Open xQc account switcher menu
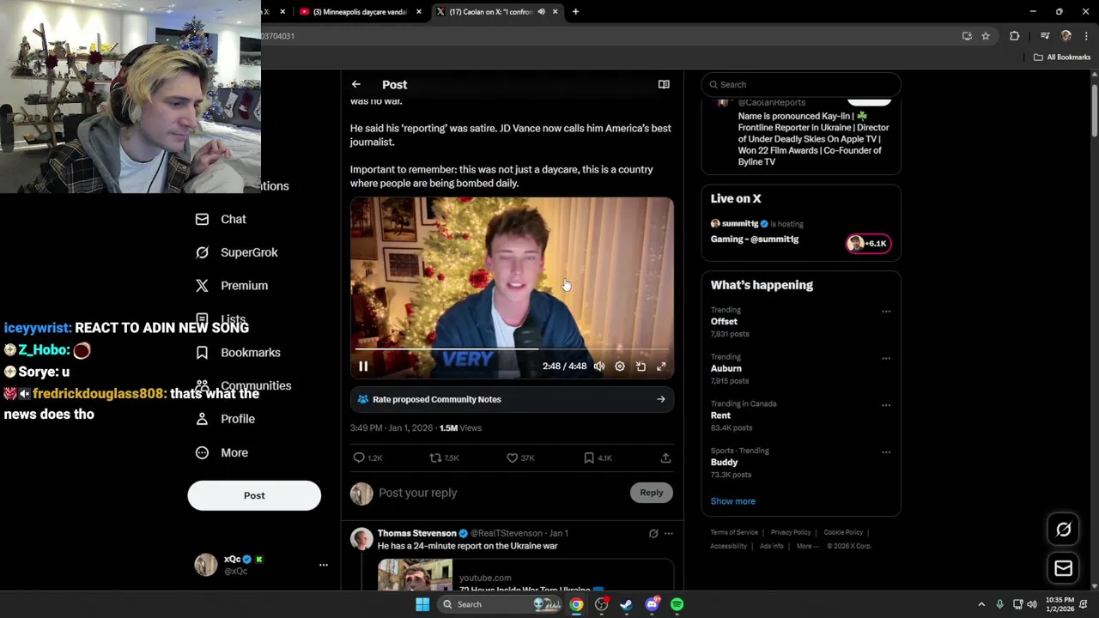Screen dimensions: 1099x618 point(261,565)
